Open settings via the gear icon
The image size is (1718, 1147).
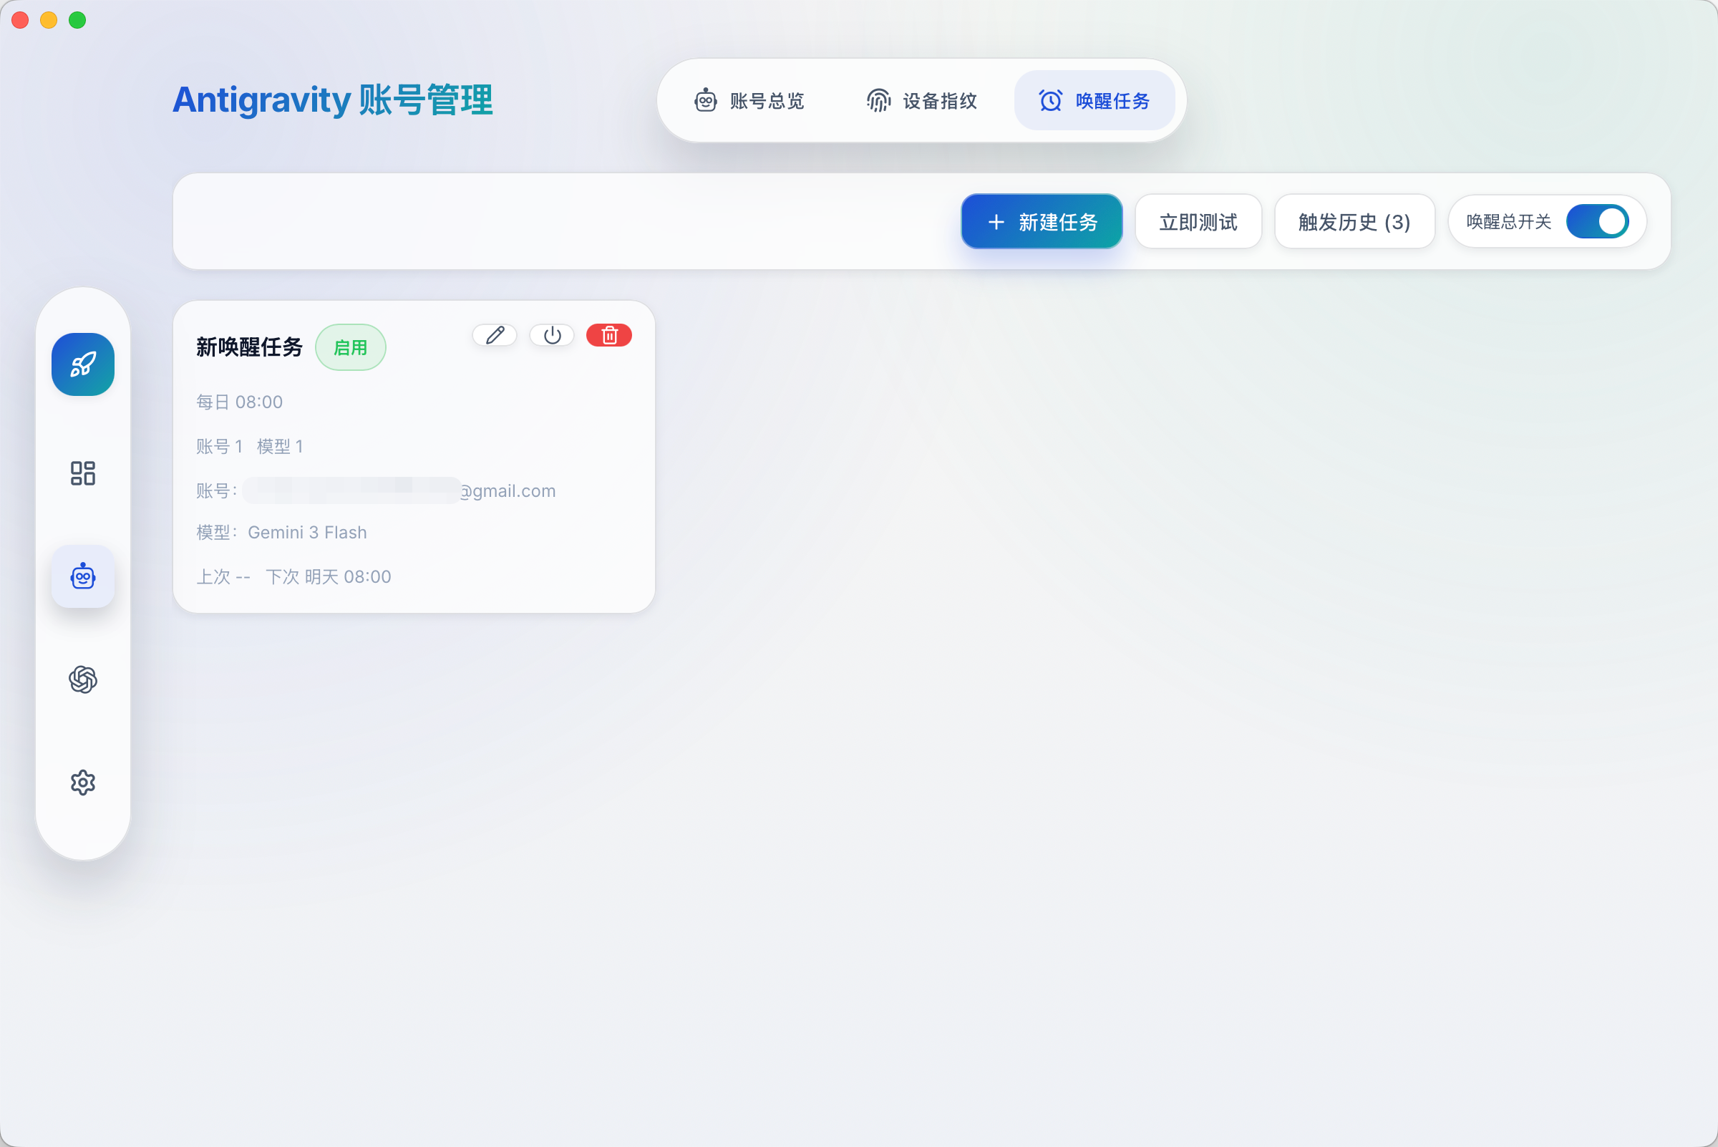(82, 782)
